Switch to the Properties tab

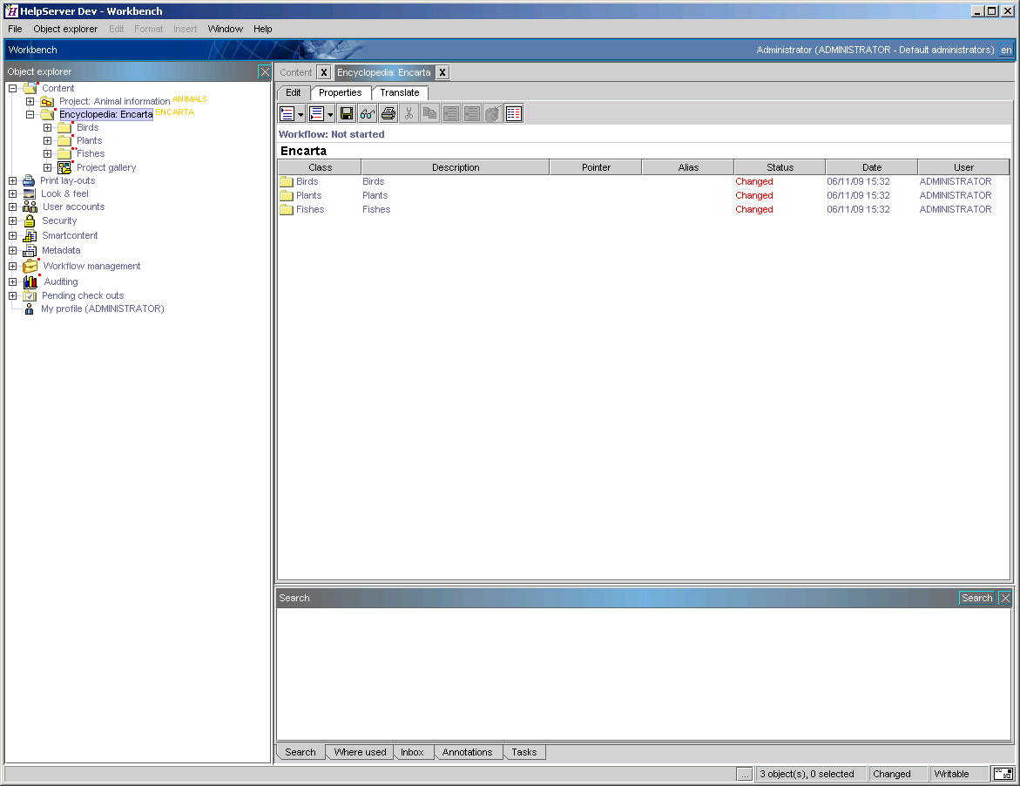(341, 93)
